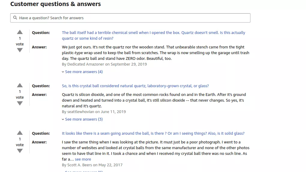The width and height of the screenshot is (306, 172).
Task: Expand 'See more answers (3)'
Action: point(83,119)
